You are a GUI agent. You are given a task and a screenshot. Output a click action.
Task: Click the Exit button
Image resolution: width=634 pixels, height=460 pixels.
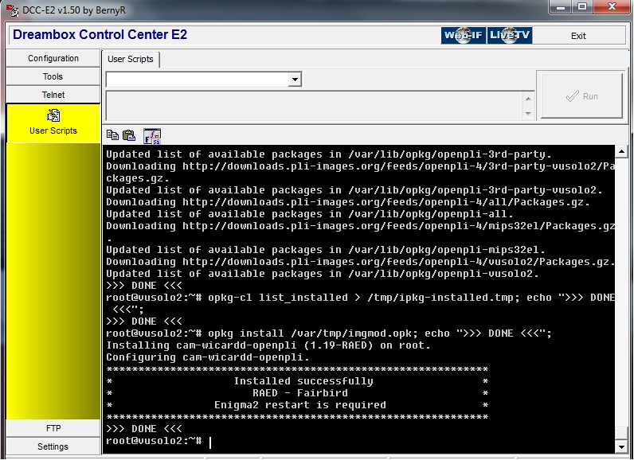(578, 36)
